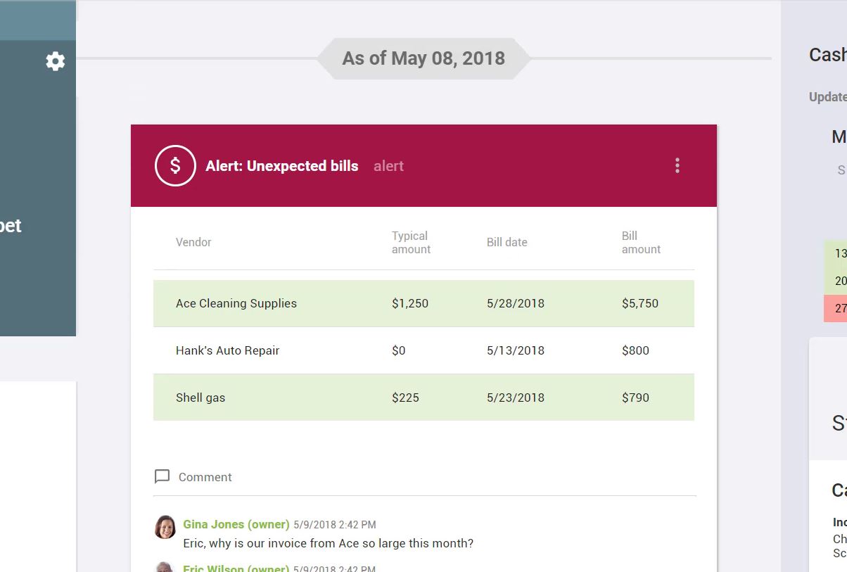
Task: Select the 'As of May 08, 2018' date badge
Action: tap(423, 58)
